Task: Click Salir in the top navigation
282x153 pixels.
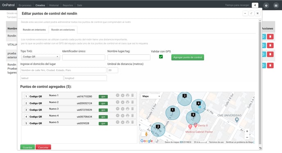Action: coord(80,5)
